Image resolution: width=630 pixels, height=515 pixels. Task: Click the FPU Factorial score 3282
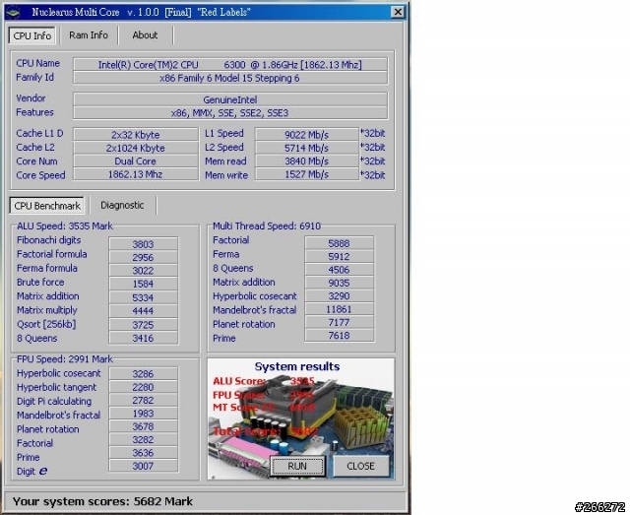pos(143,439)
